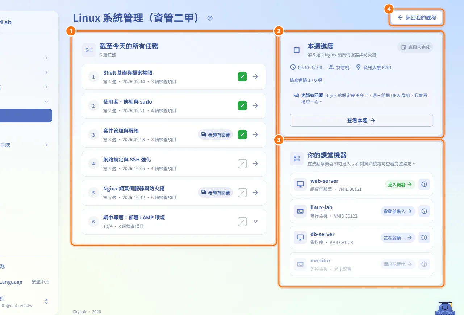Screen dimensions: 464x315
Task: Click the 老師有回覆 badge on Nginx row
Action: coord(216,193)
